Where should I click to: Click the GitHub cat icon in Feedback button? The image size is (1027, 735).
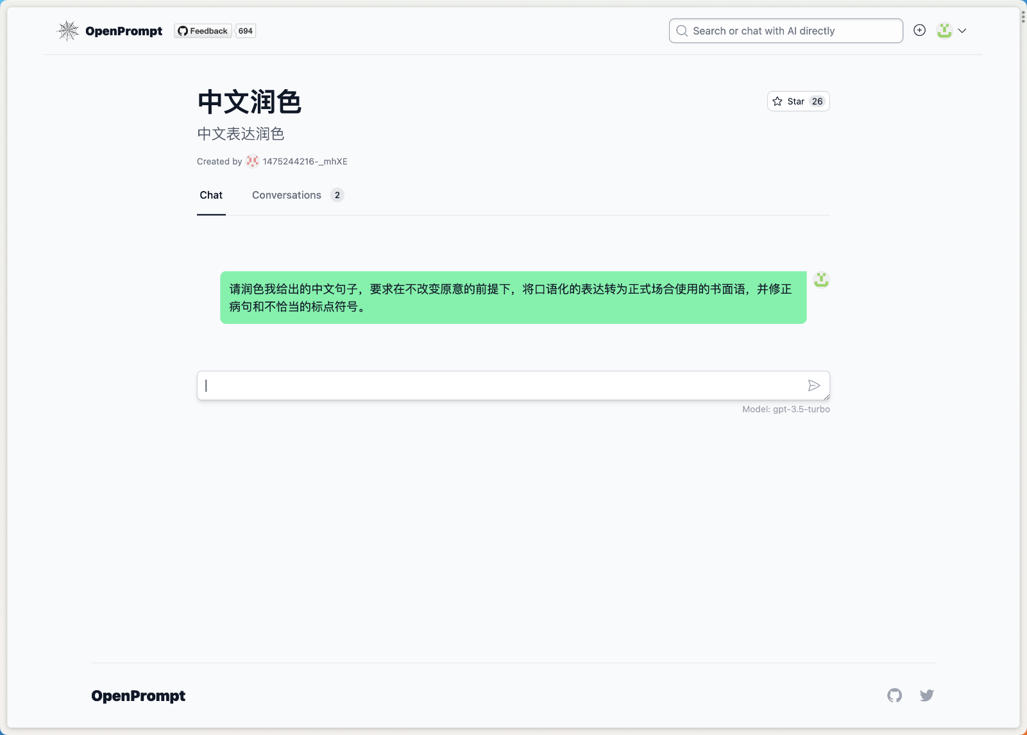tap(182, 30)
